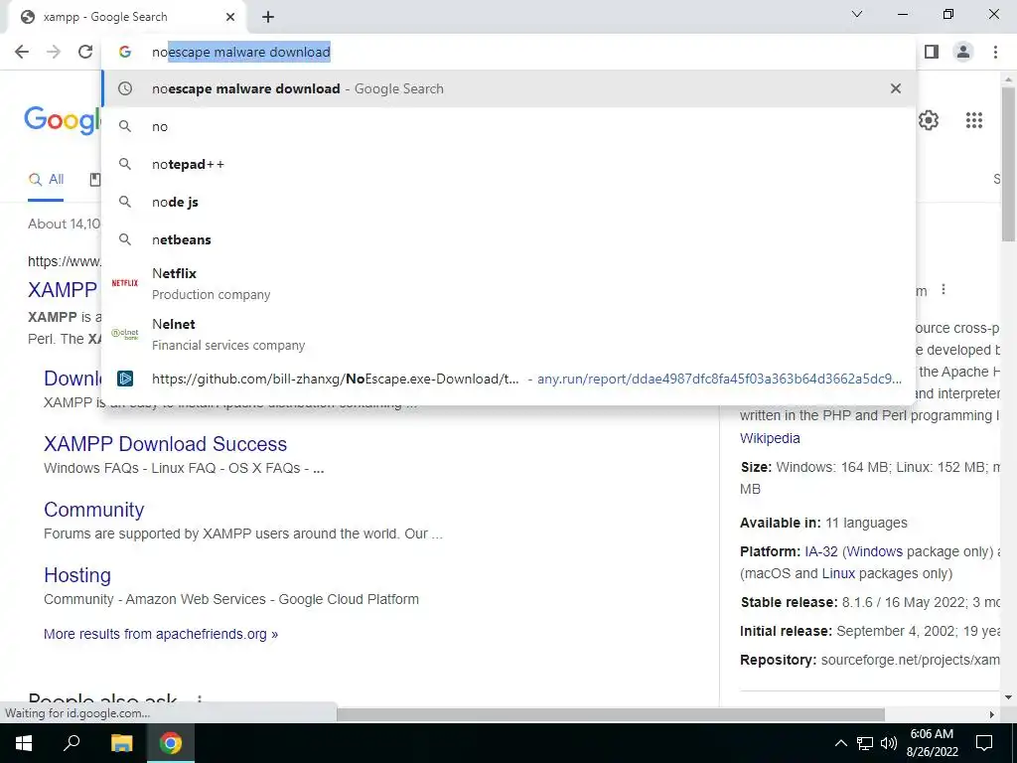Go back with the browser back arrow
Viewport: 1017px width, 763px height.
coord(22,52)
